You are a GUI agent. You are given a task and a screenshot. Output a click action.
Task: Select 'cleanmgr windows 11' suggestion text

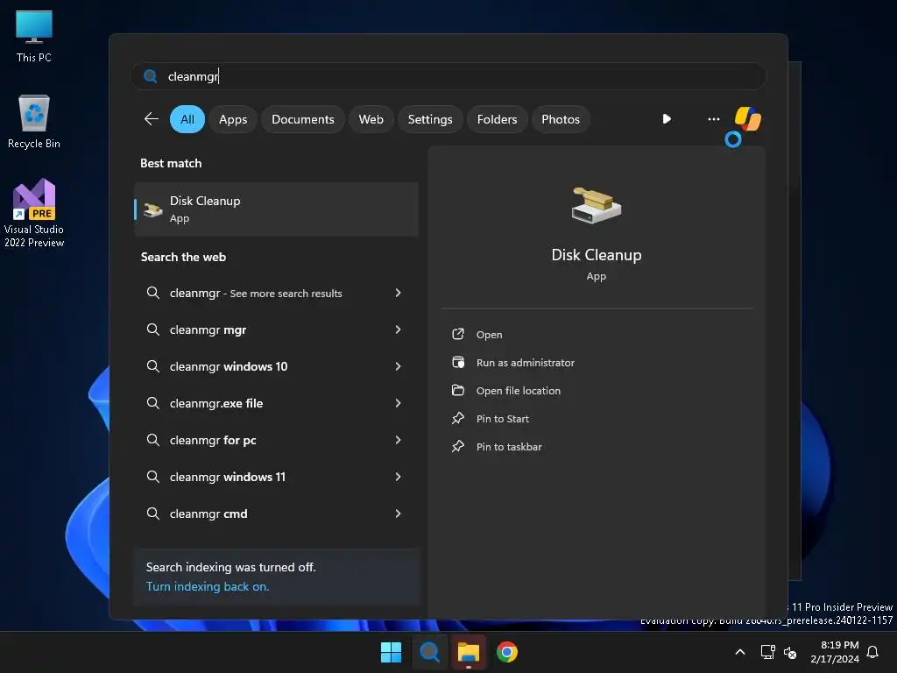pos(227,477)
